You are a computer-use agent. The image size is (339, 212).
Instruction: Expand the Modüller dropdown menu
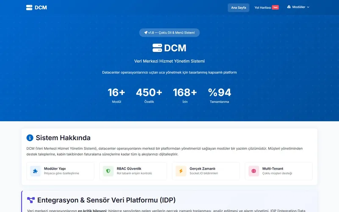coord(298,7)
